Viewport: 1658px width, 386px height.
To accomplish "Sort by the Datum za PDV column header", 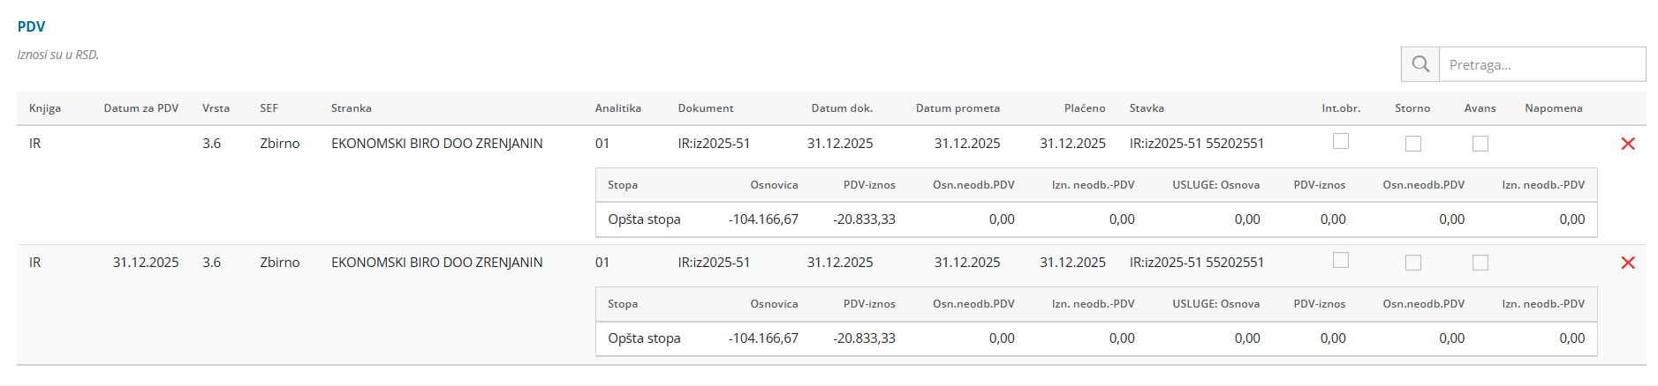I will [x=141, y=108].
